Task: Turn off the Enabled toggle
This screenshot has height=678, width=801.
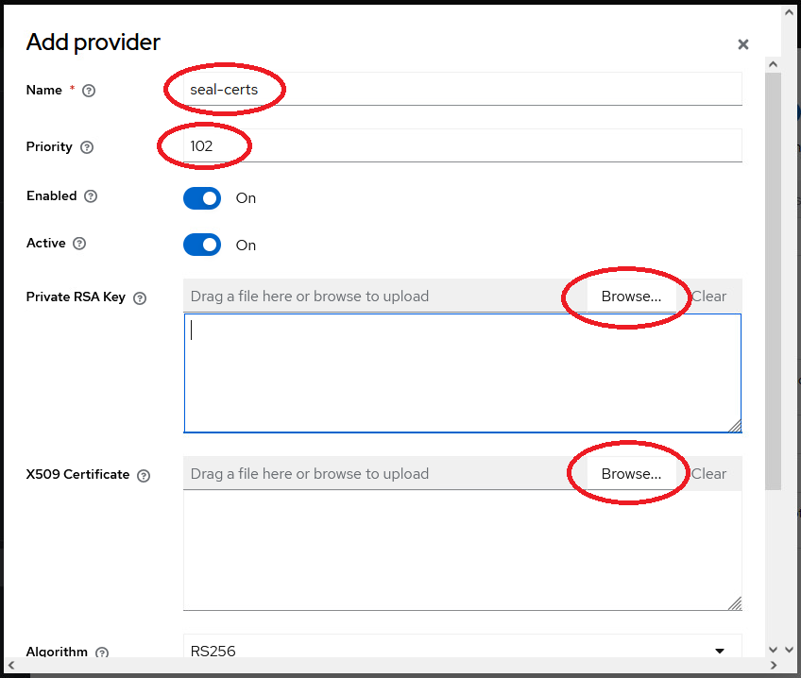Action: coord(201,198)
